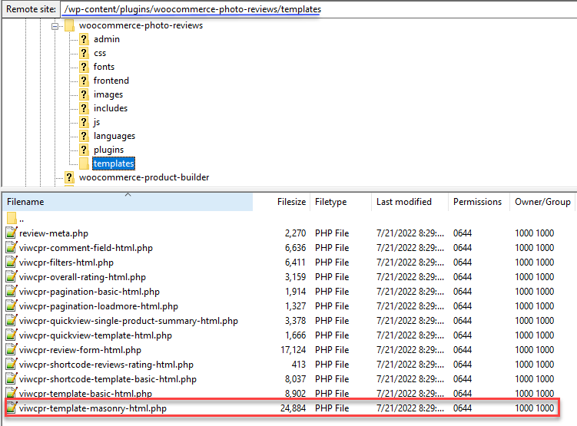The width and height of the screenshot is (577, 426).
Task: Click the filesize value 2,270
Action: [295, 233]
